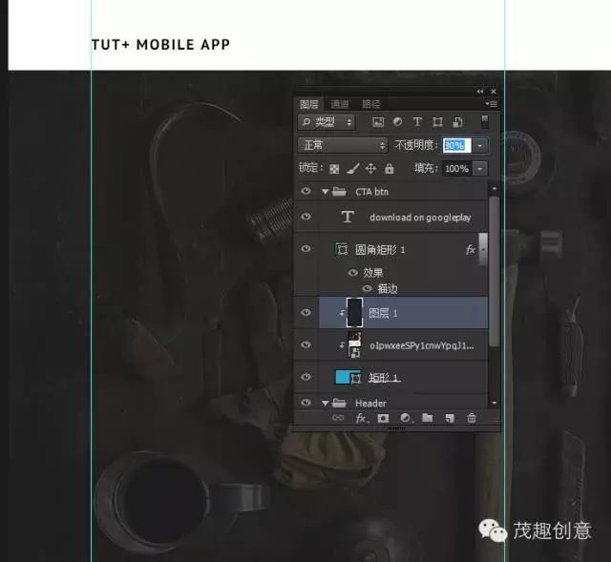Click scroll down arrow in layers list
The width and height of the screenshot is (611, 562).
pos(495,403)
